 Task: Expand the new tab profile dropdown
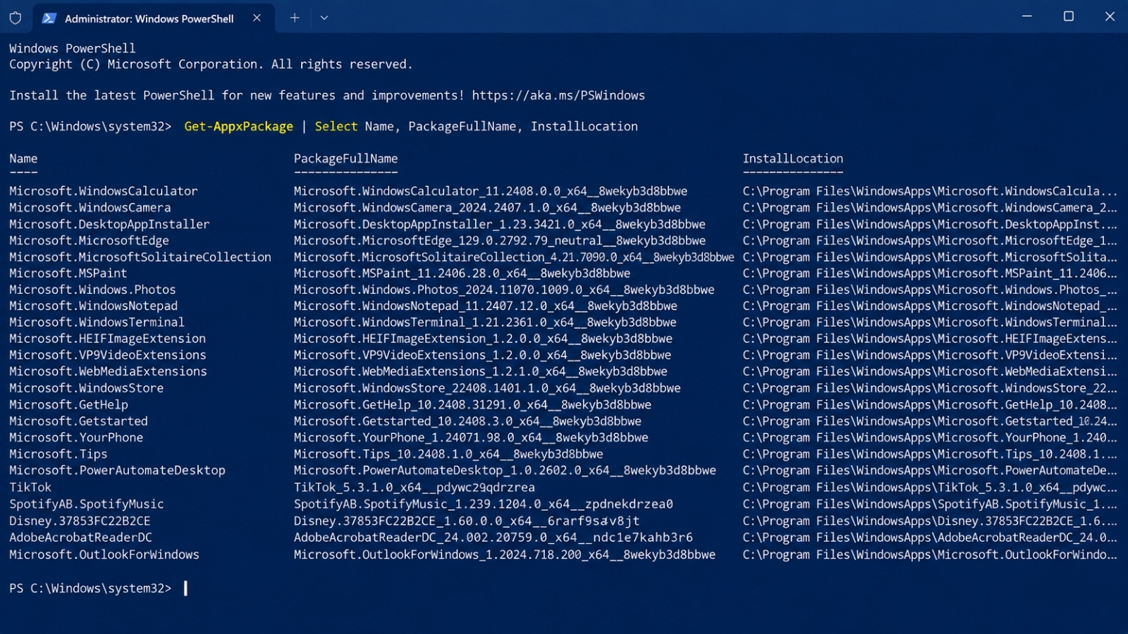point(324,18)
